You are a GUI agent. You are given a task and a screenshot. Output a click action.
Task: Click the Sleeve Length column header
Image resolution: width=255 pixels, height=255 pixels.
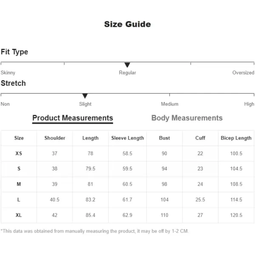(127, 138)
